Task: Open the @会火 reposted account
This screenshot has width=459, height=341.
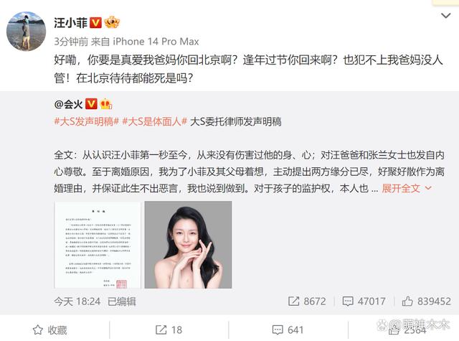Action: pos(68,104)
